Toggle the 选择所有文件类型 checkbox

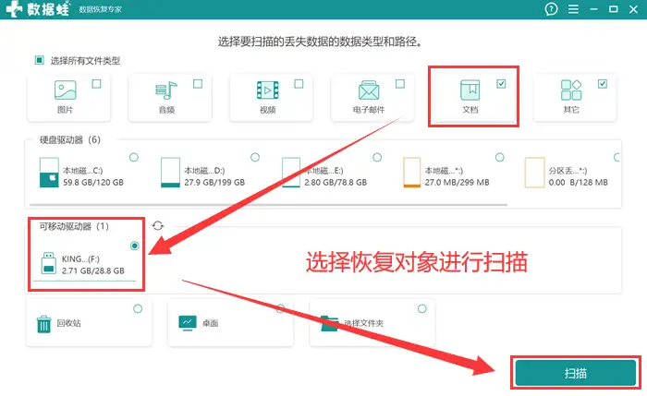click(x=39, y=61)
